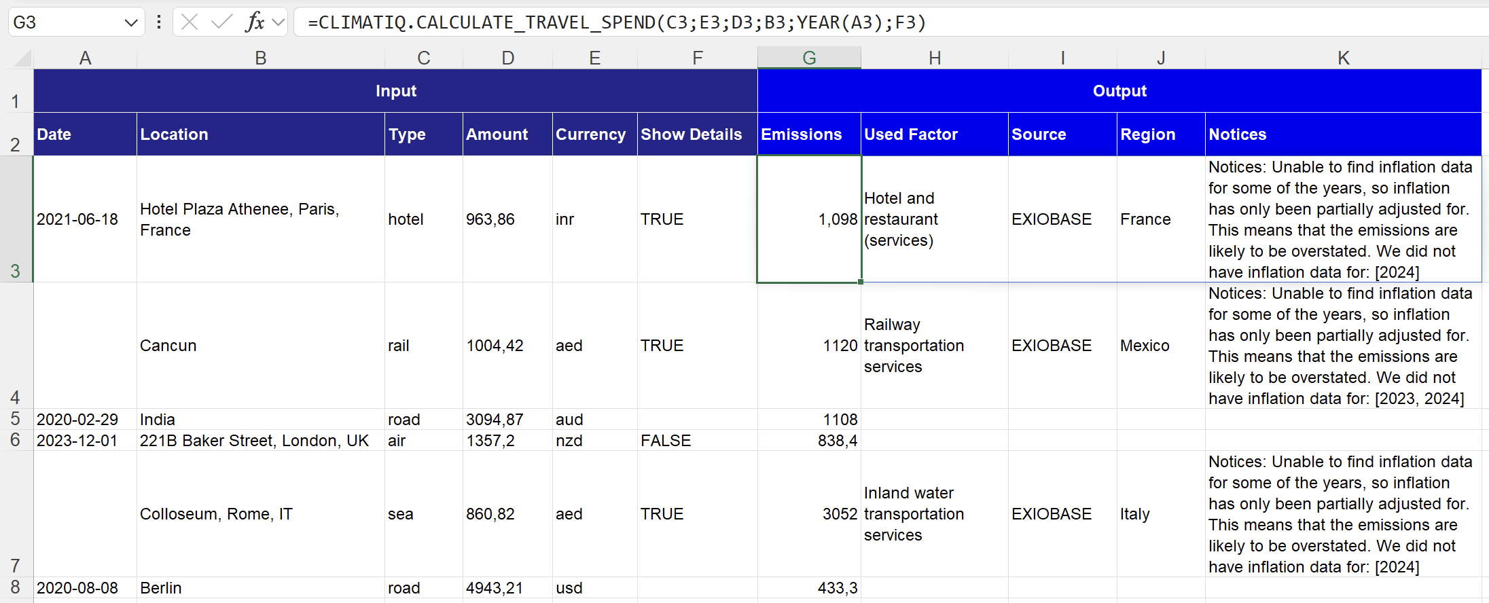Click the Date column heading cell
This screenshot has height=603, width=1489.
pyautogui.click(x=85, y=134)
